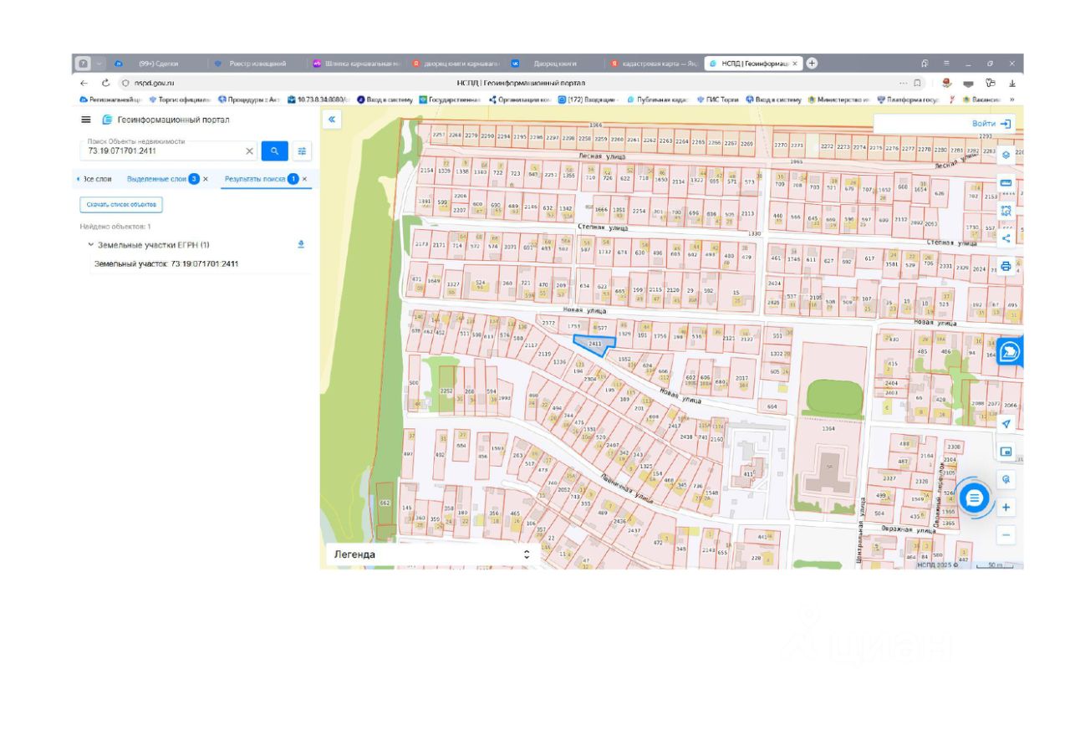
Task: Open browser downloads icon
Action: point(1012,83)
